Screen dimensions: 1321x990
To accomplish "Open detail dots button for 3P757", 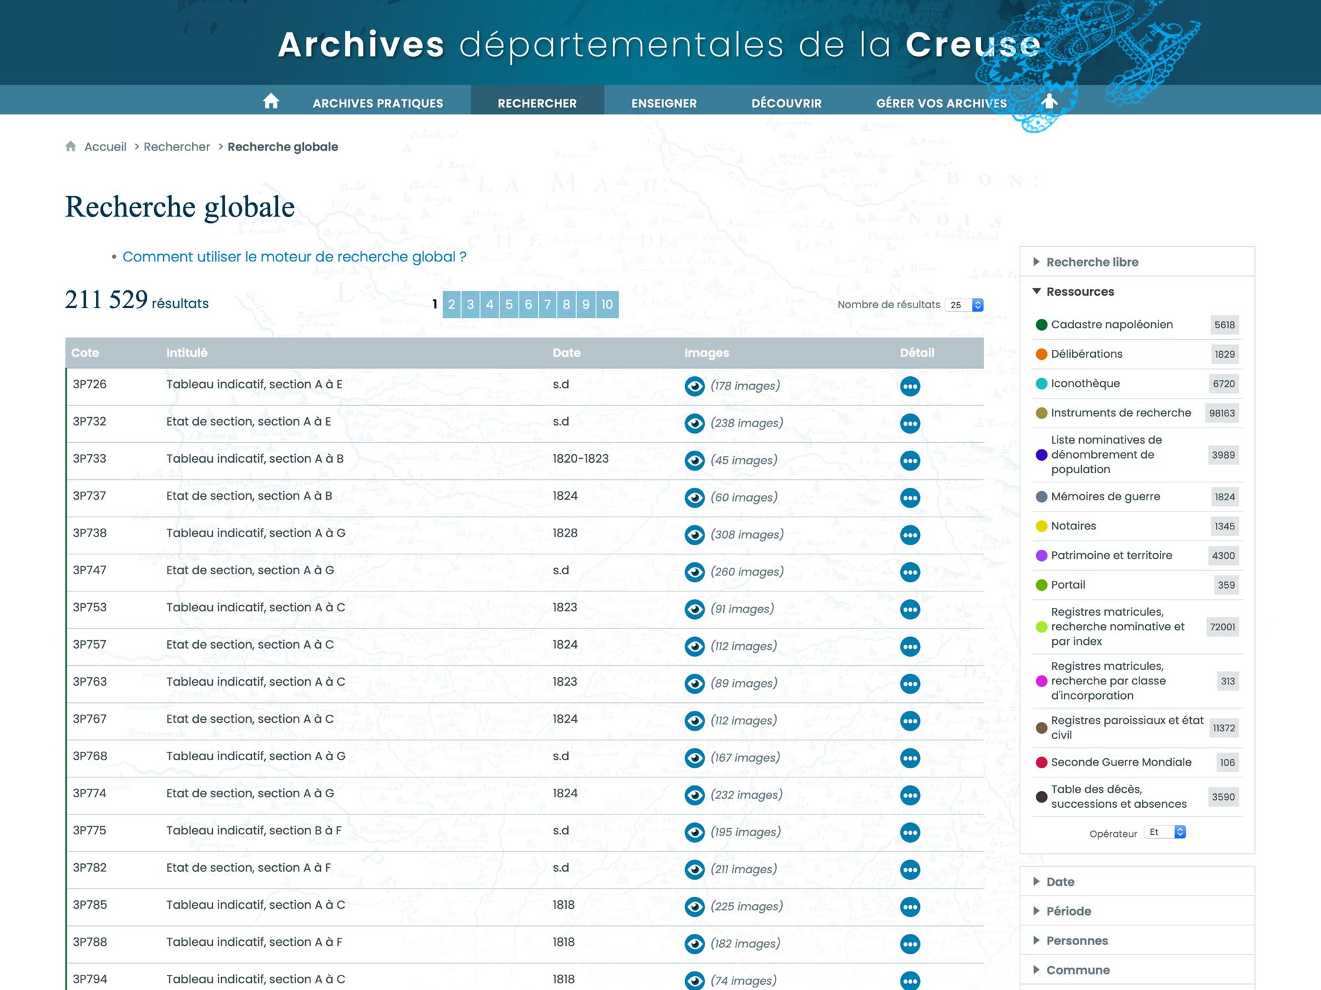I will click(910, 646).
